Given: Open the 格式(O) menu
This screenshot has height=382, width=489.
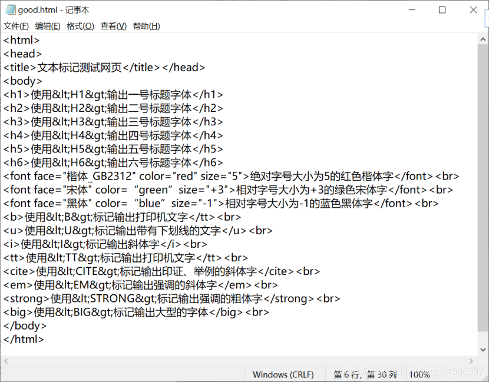Looking at the screenshot, I should coord(81,26).
